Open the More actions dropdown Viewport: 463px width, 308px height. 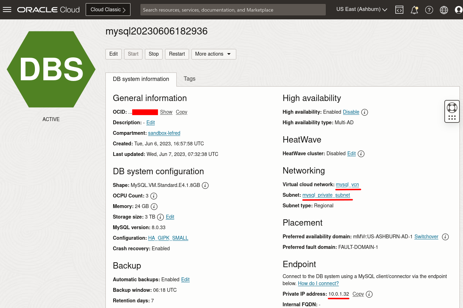click(213, 54)
